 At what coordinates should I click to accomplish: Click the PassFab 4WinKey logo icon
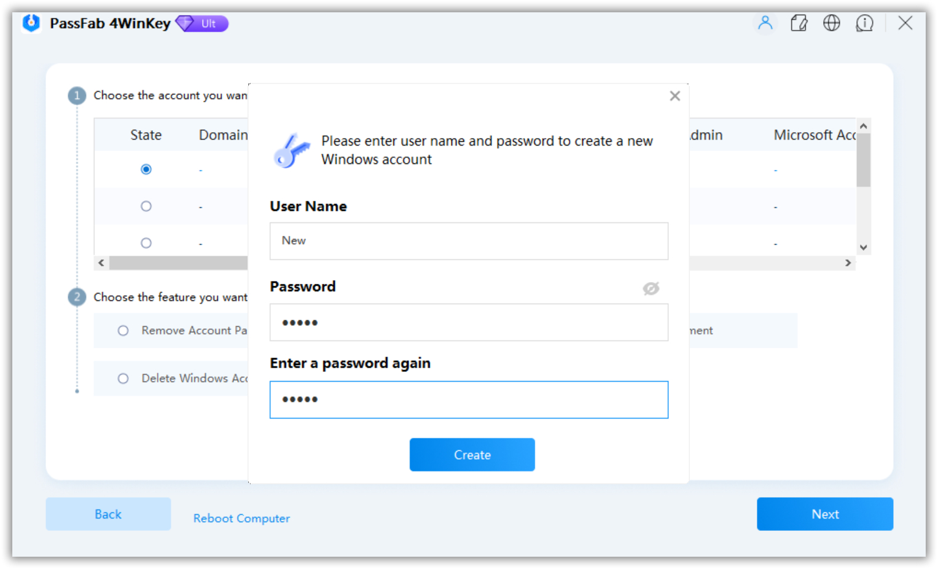pos(31,23)
